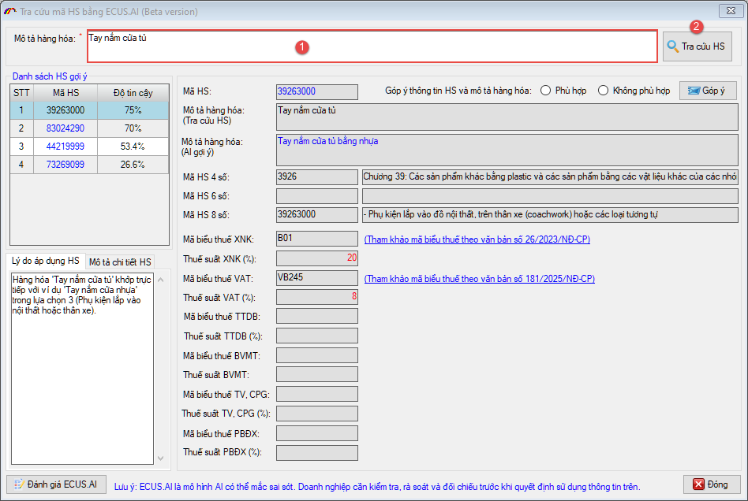Select HS code 44219999 row
748x501 pixels.
click(x=65, y=147)
